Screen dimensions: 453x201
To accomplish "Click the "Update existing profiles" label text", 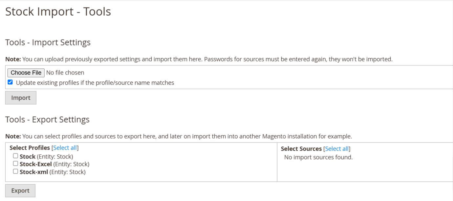I will point(95,83).
